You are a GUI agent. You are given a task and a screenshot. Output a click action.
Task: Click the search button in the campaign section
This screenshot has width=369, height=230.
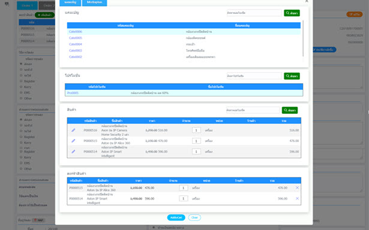point(292,13)
